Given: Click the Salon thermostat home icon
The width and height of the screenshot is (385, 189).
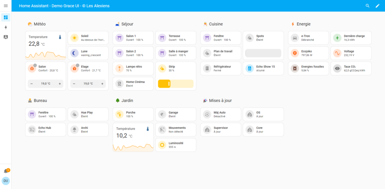Looking at the screenshot, I should tap(32, 69).
